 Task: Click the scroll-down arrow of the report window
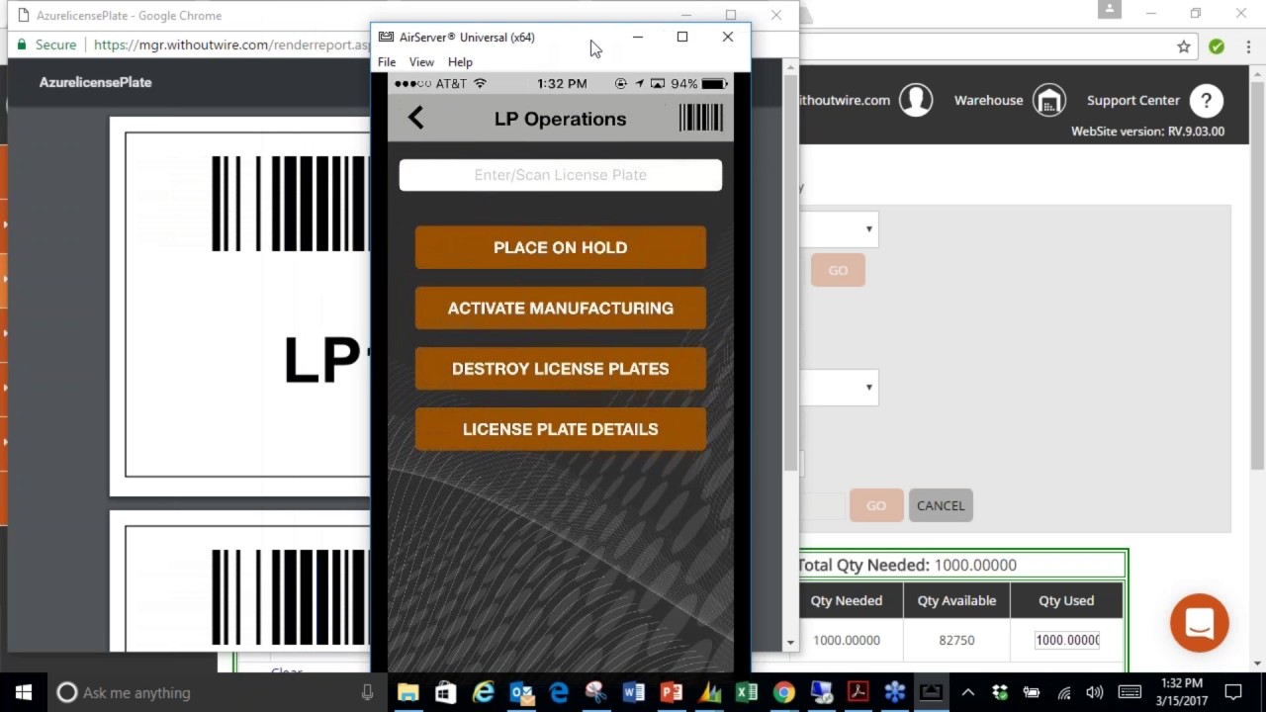click(790, 643)
